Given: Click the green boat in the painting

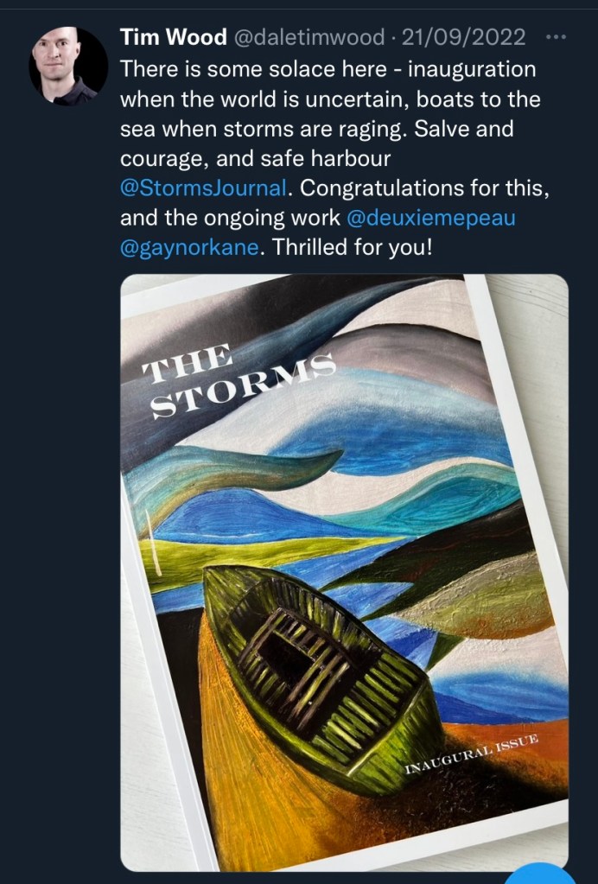Looking at the screenshot, I should (320, 665).
